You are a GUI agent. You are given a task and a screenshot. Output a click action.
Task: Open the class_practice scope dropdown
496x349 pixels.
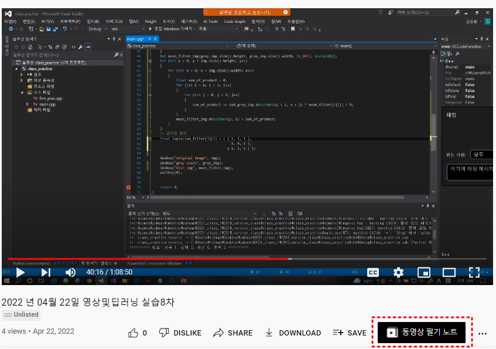[x=178, y=46]
